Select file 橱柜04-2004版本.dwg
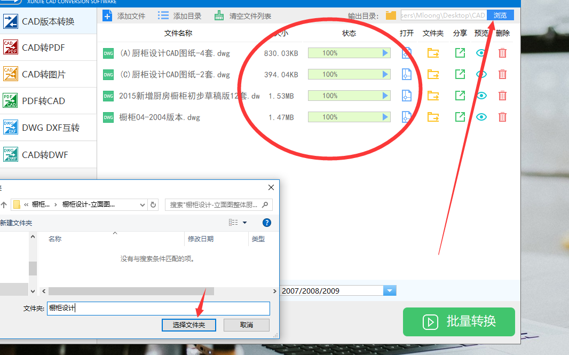 click(x=159, y=117)
